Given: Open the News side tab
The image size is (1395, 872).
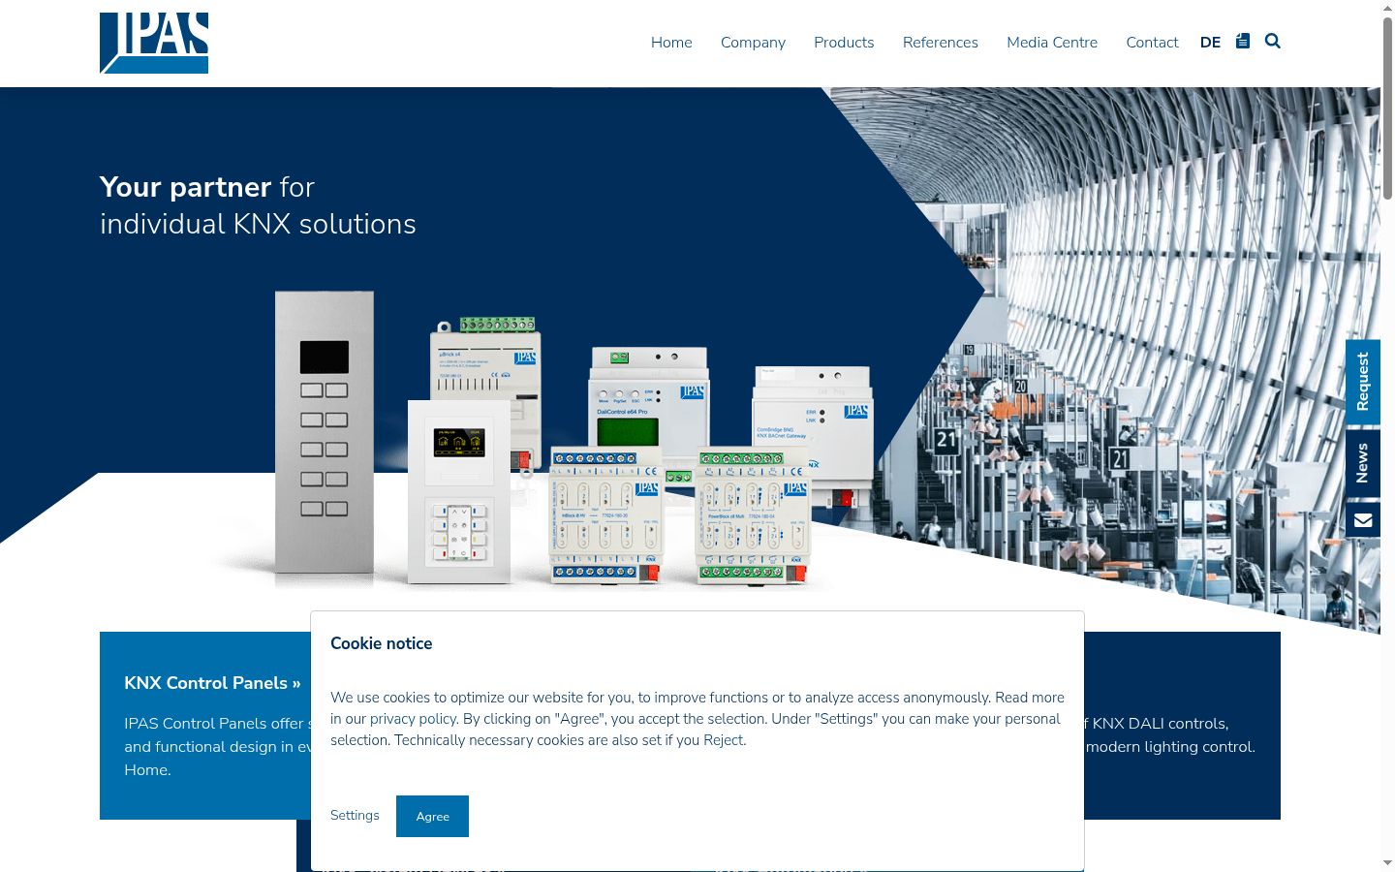Looking at the screenshot, I should [1363, 463].
